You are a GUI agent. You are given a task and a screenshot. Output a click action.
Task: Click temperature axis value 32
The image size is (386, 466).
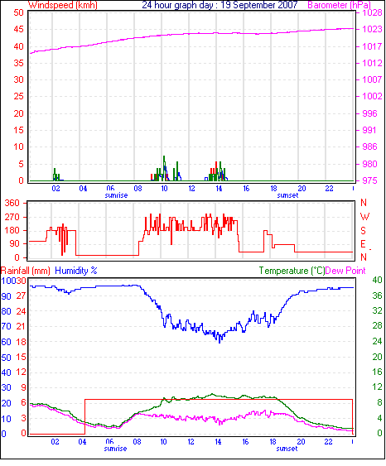click(377, 311)
